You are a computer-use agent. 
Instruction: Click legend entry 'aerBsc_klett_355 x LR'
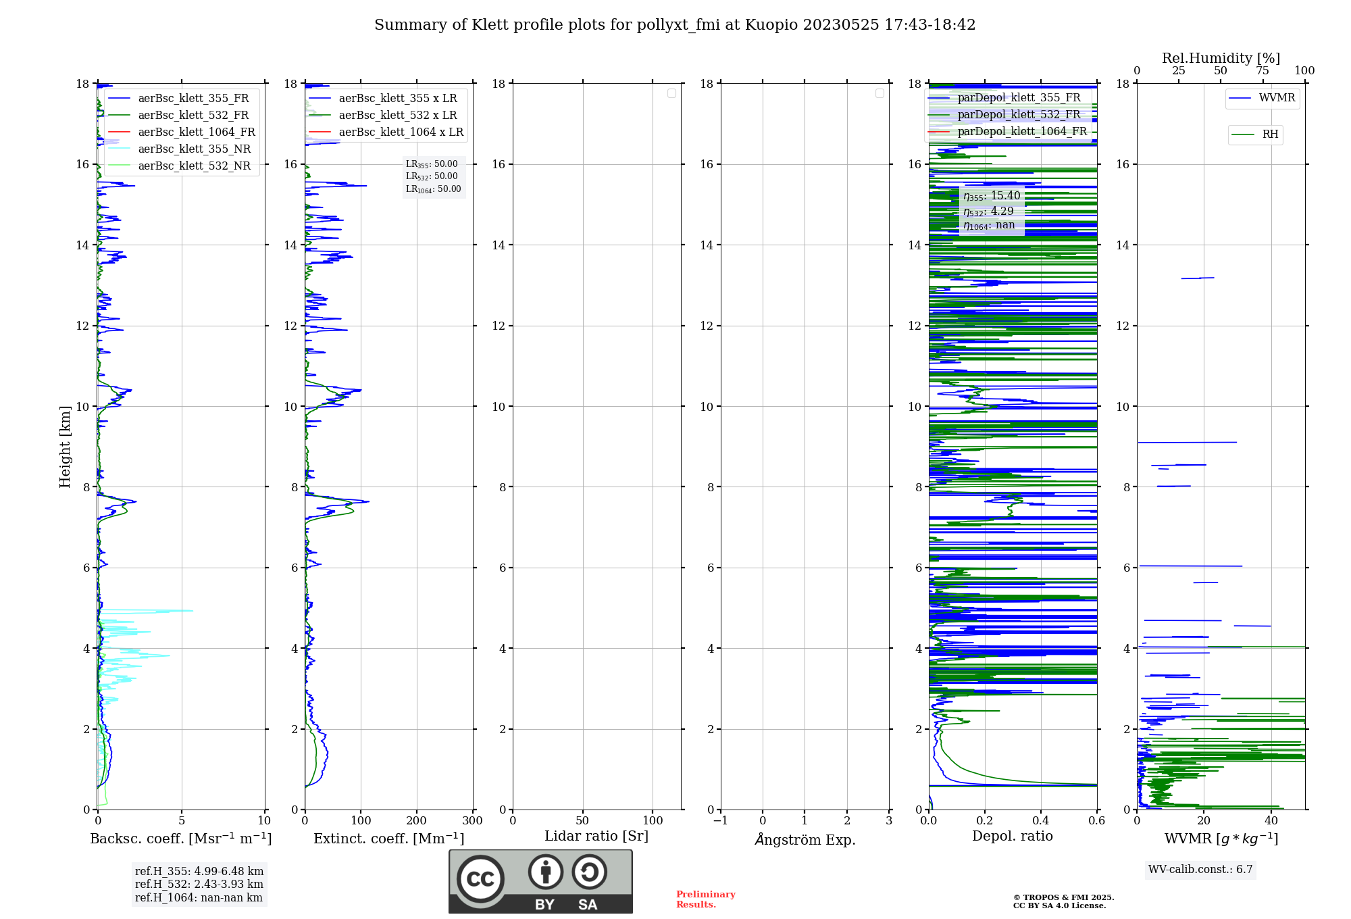(384, 99)
